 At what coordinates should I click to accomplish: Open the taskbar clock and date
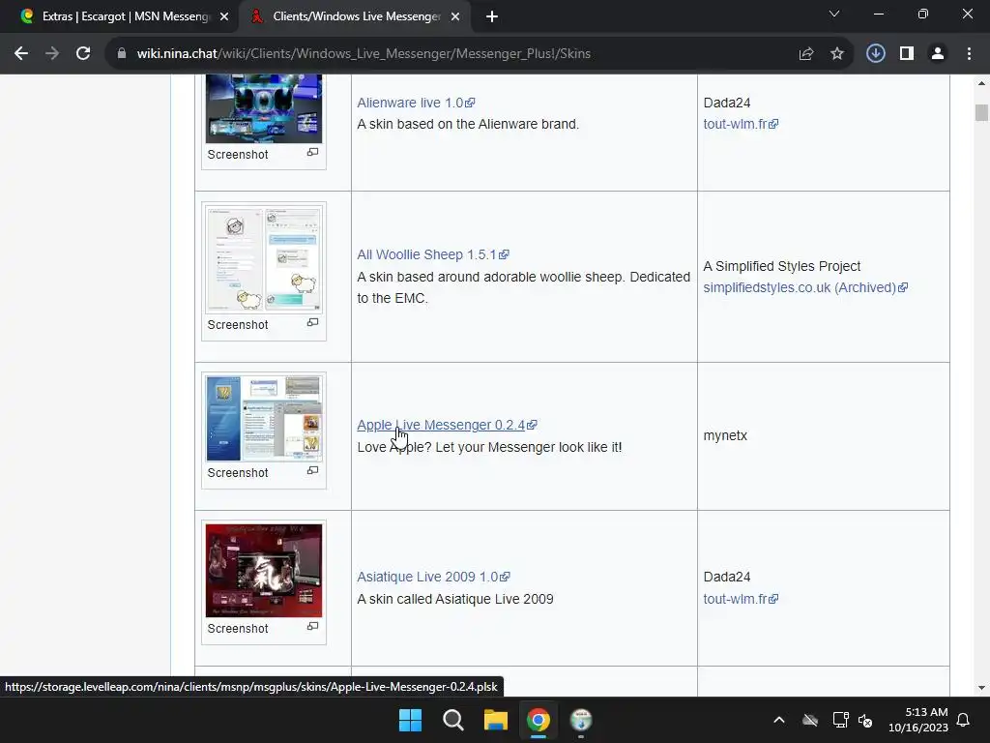tap(918, 720)
